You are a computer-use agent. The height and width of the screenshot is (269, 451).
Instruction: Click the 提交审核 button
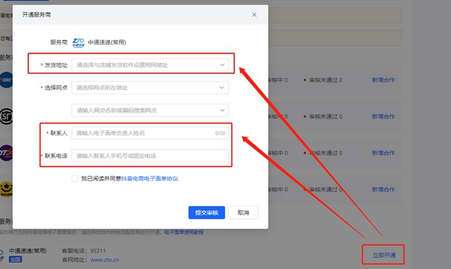coord(207,213)
